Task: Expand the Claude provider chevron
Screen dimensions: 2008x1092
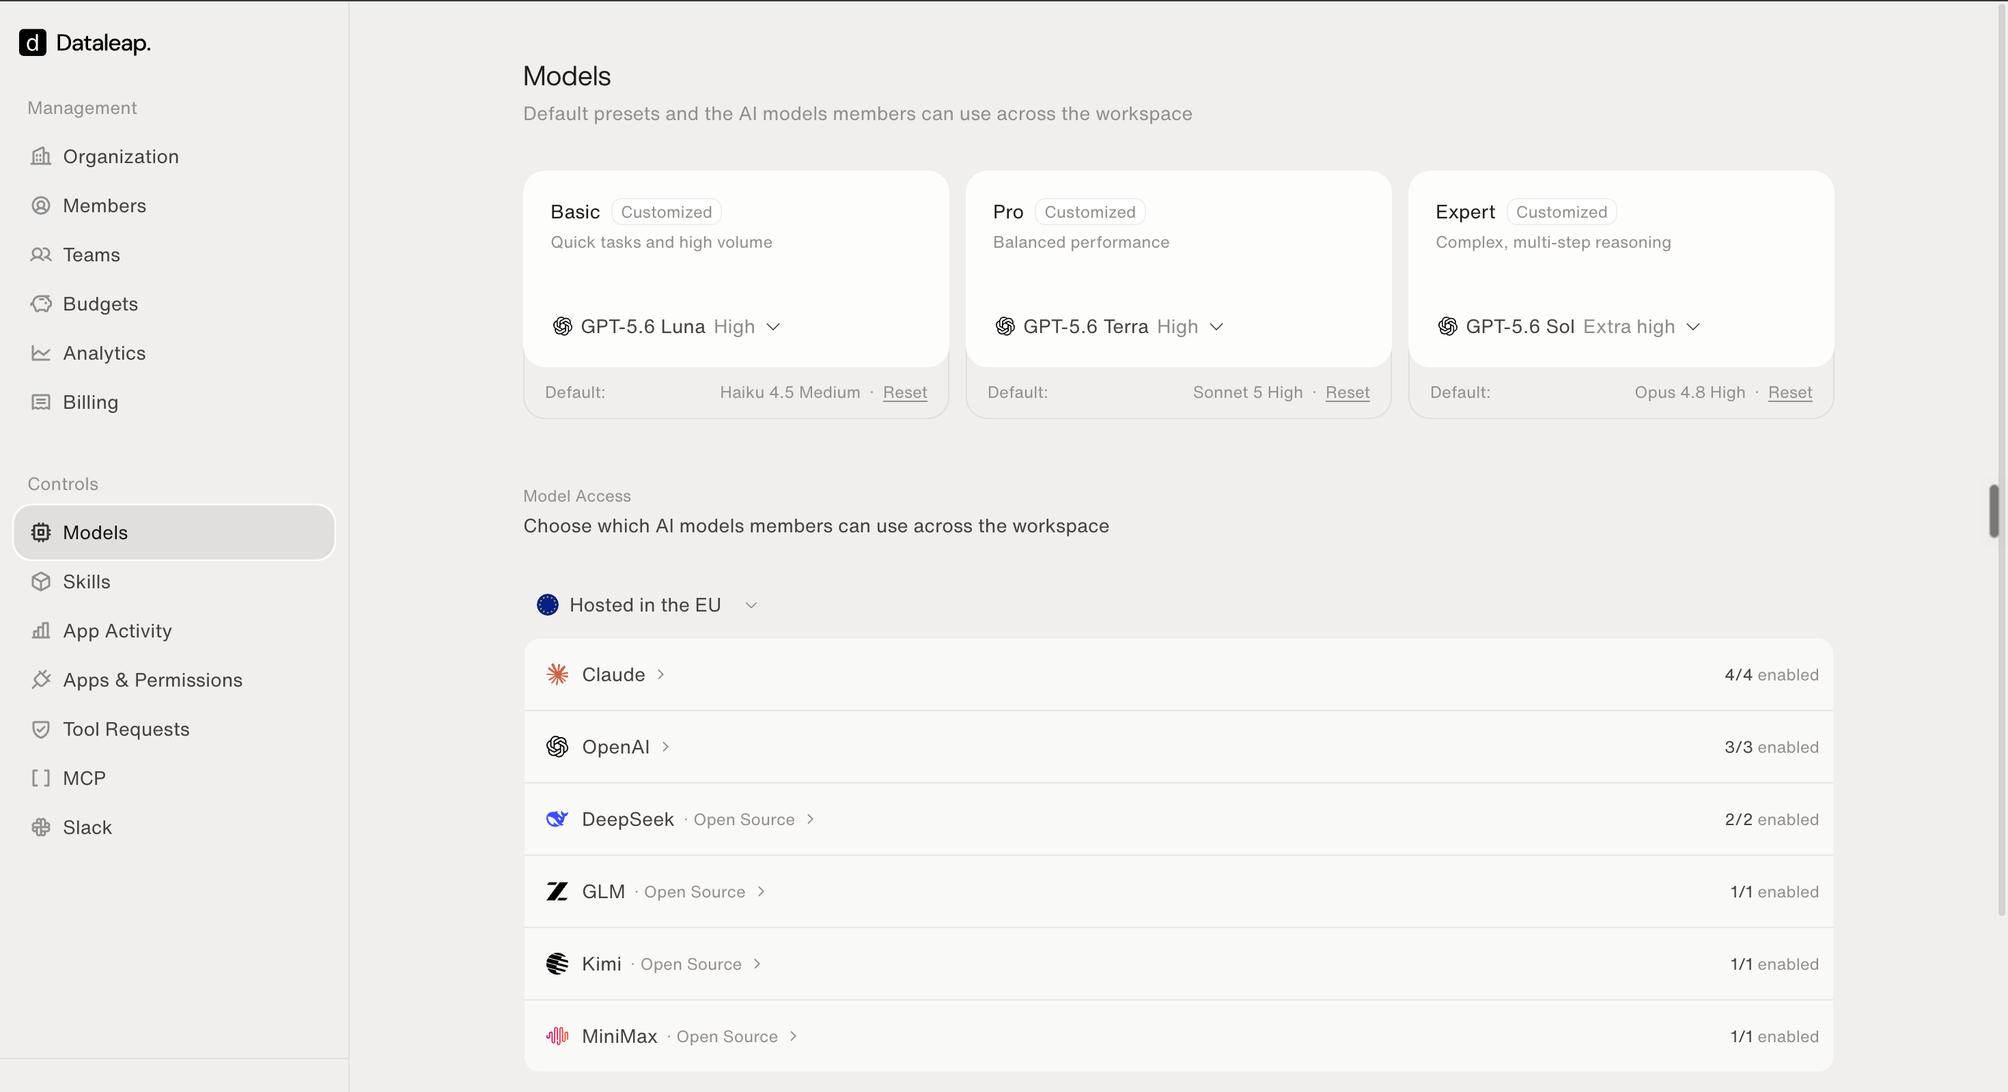Action: pos(660,674)
